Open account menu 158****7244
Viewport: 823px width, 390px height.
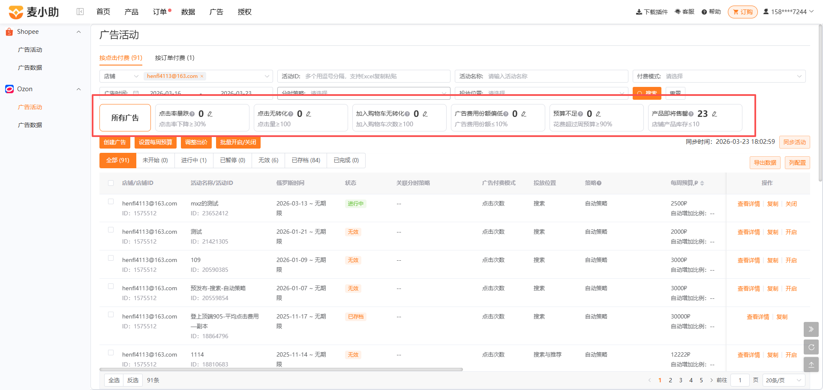[788, 12]
